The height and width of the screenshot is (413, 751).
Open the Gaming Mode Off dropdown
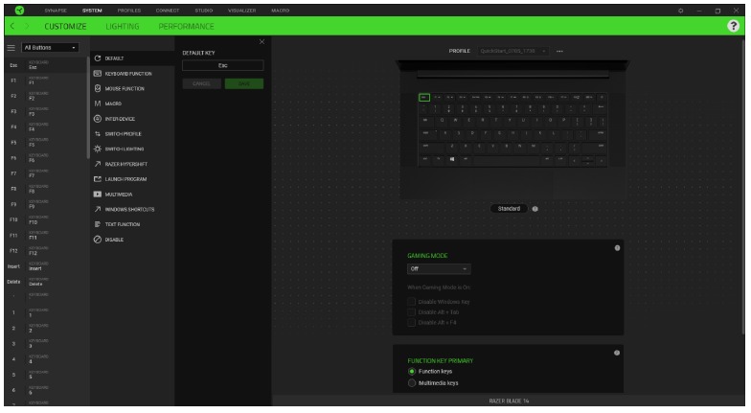pyautogui.click(x=439, y=268)
